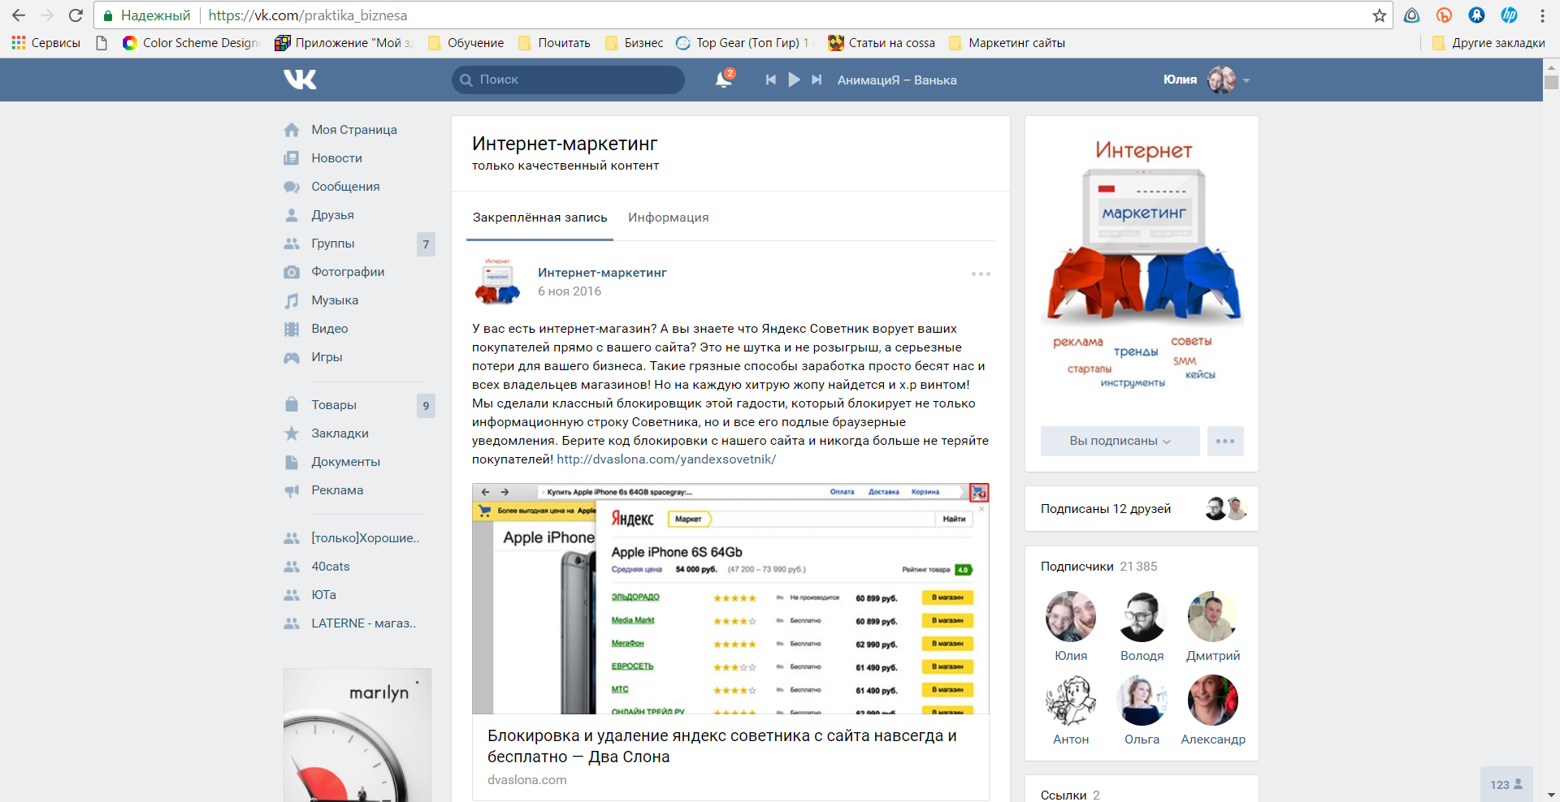This screenshot has width=1560, height=802.
Task: Click the post author avatar thumbnail
Action: click(497, 282)
